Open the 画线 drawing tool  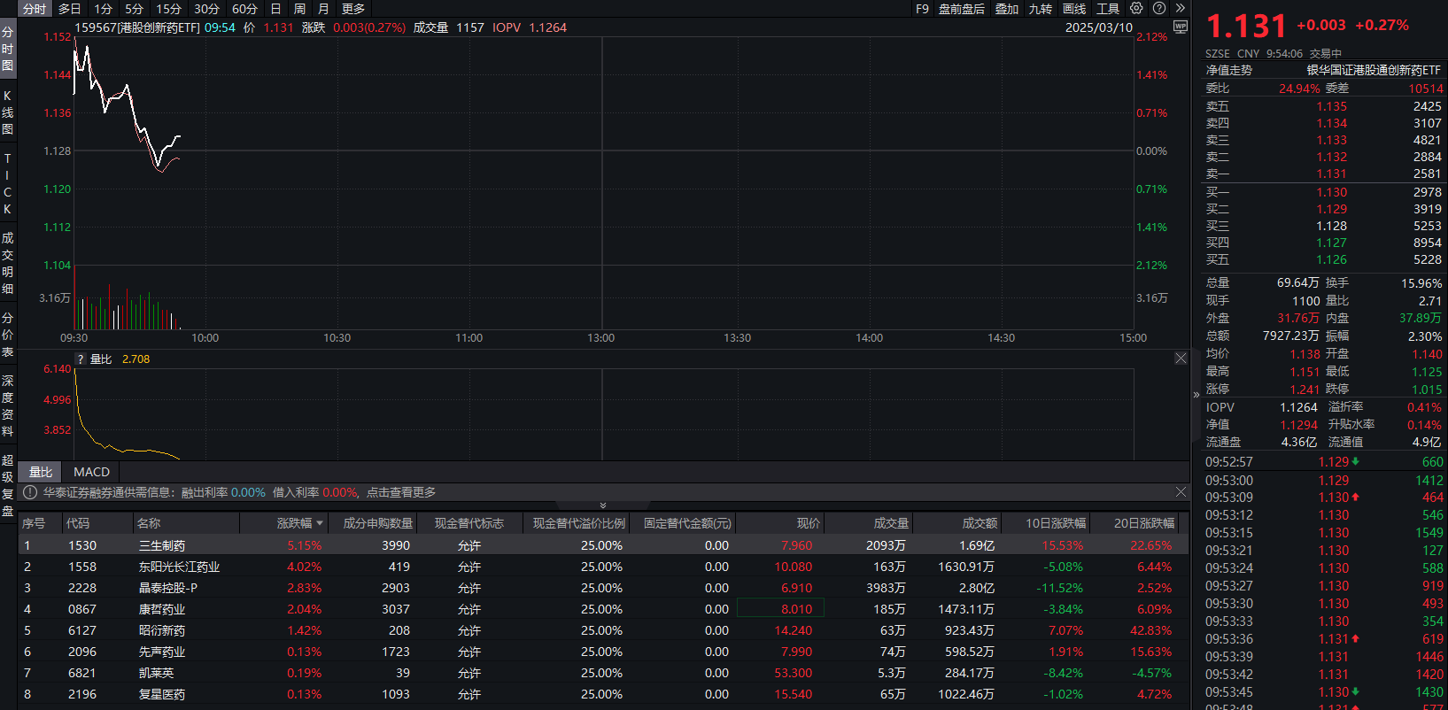point(1074,9)
